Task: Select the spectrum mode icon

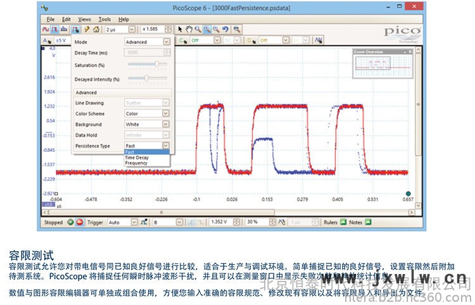Action: coord(64,29)
